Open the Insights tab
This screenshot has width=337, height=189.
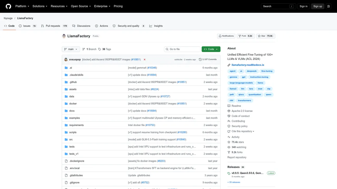pyautogui.click(x=156, y=26)
